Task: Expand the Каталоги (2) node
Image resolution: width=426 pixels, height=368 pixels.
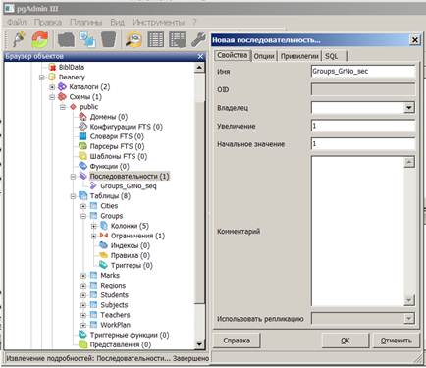Action: click(x=52, y=87)
